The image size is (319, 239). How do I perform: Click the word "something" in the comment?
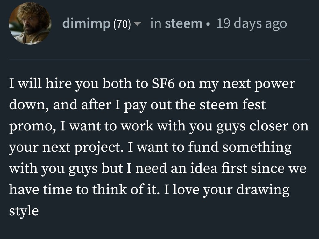(257, 147)
